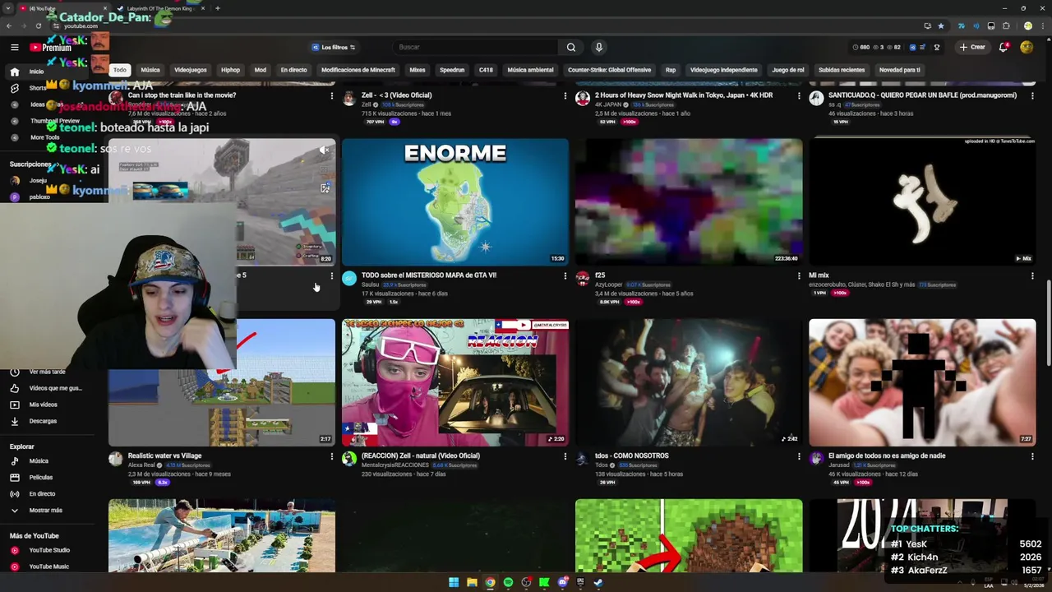Unmute the Minecraft preview video

(325, 150)
